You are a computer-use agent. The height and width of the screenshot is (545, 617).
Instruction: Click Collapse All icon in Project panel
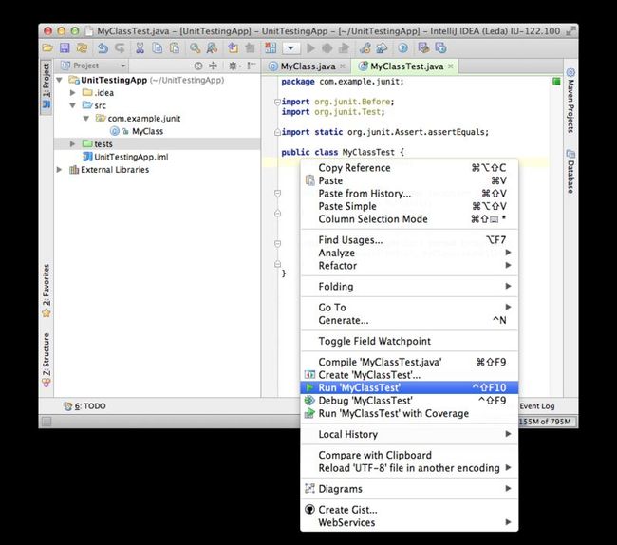click(213, 66)
